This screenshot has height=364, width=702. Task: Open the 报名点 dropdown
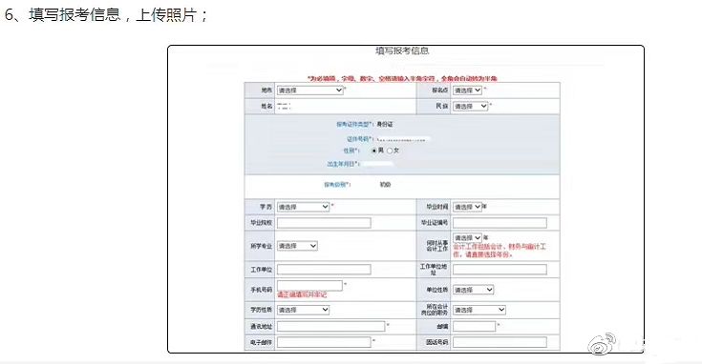[x=467, y=91]
